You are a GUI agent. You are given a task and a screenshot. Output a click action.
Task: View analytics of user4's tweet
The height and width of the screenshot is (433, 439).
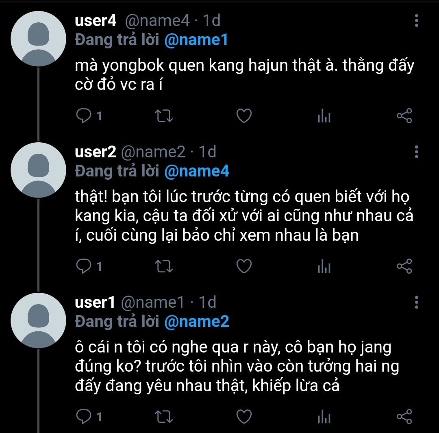(324, 116)
